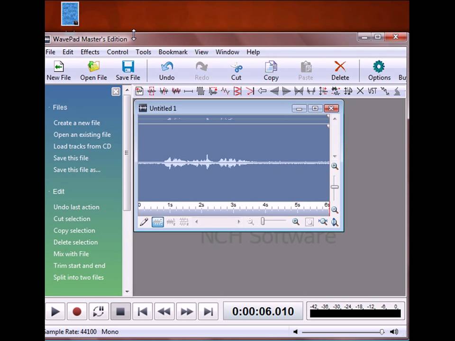
Task: Click the Copy toolbar icon
Action: (x=271, y=71)
